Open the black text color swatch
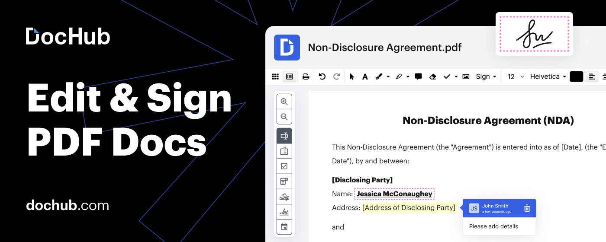 [577, 76]
